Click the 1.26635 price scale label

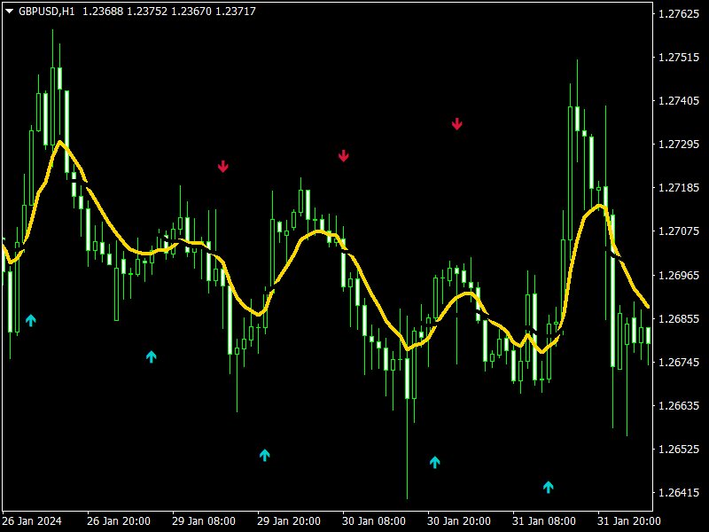pyautogui.click(x=678, y=405)
